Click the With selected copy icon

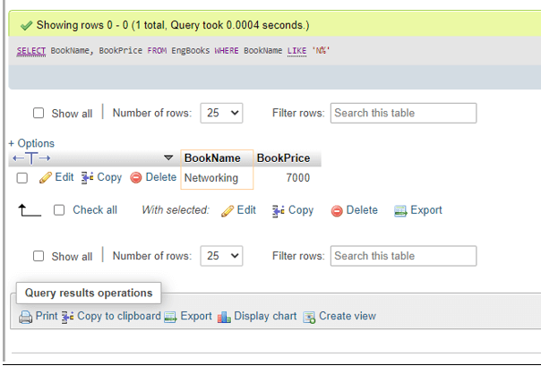pyautogui.click(x=279, y=211)
